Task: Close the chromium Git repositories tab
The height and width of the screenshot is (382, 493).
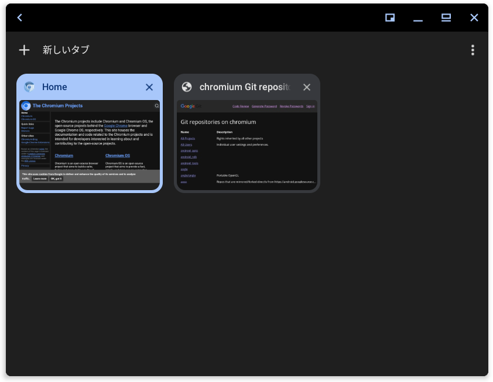Action: click(x=307, y=87)
